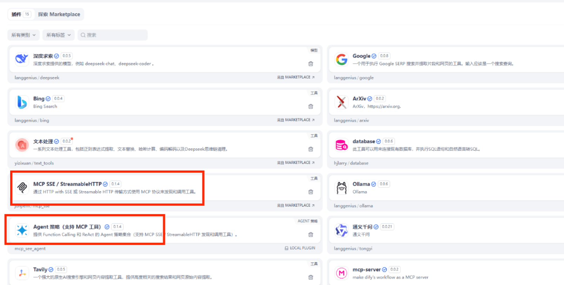Expand the 所有类别 dropdown

[23, 35]
